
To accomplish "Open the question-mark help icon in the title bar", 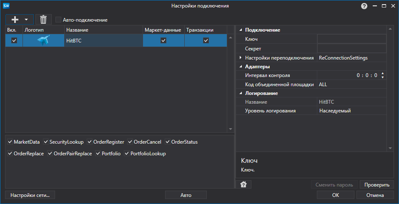I will coord(364,6).
